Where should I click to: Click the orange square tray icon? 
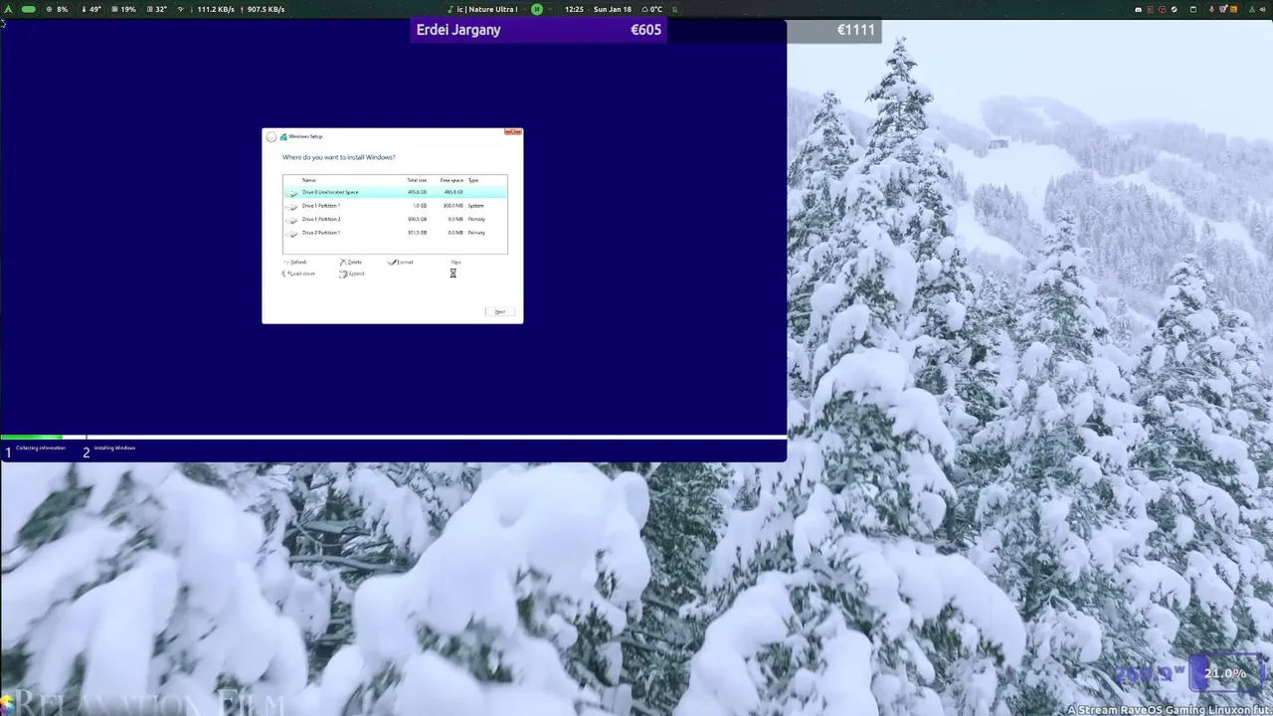1233,9
